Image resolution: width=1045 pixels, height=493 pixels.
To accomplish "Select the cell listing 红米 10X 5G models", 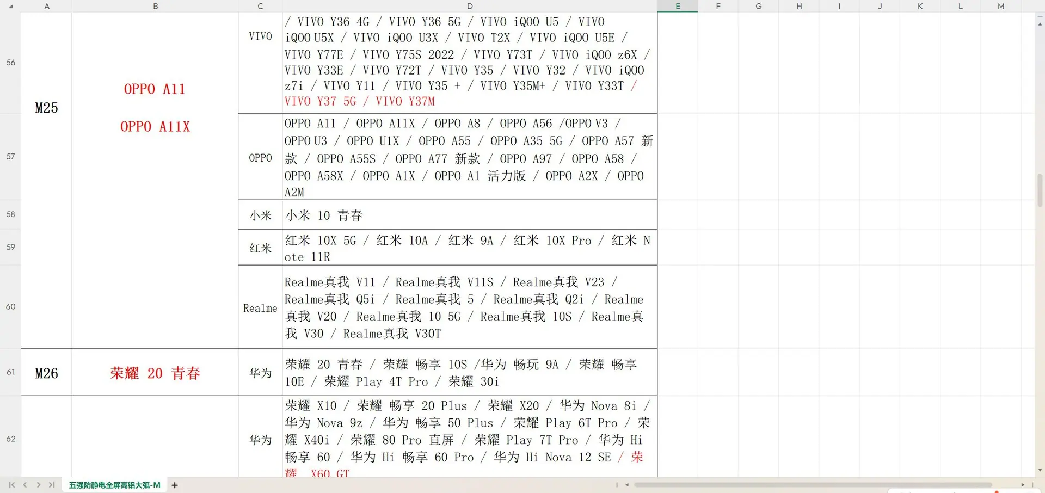I will click(x=470, y=247).
